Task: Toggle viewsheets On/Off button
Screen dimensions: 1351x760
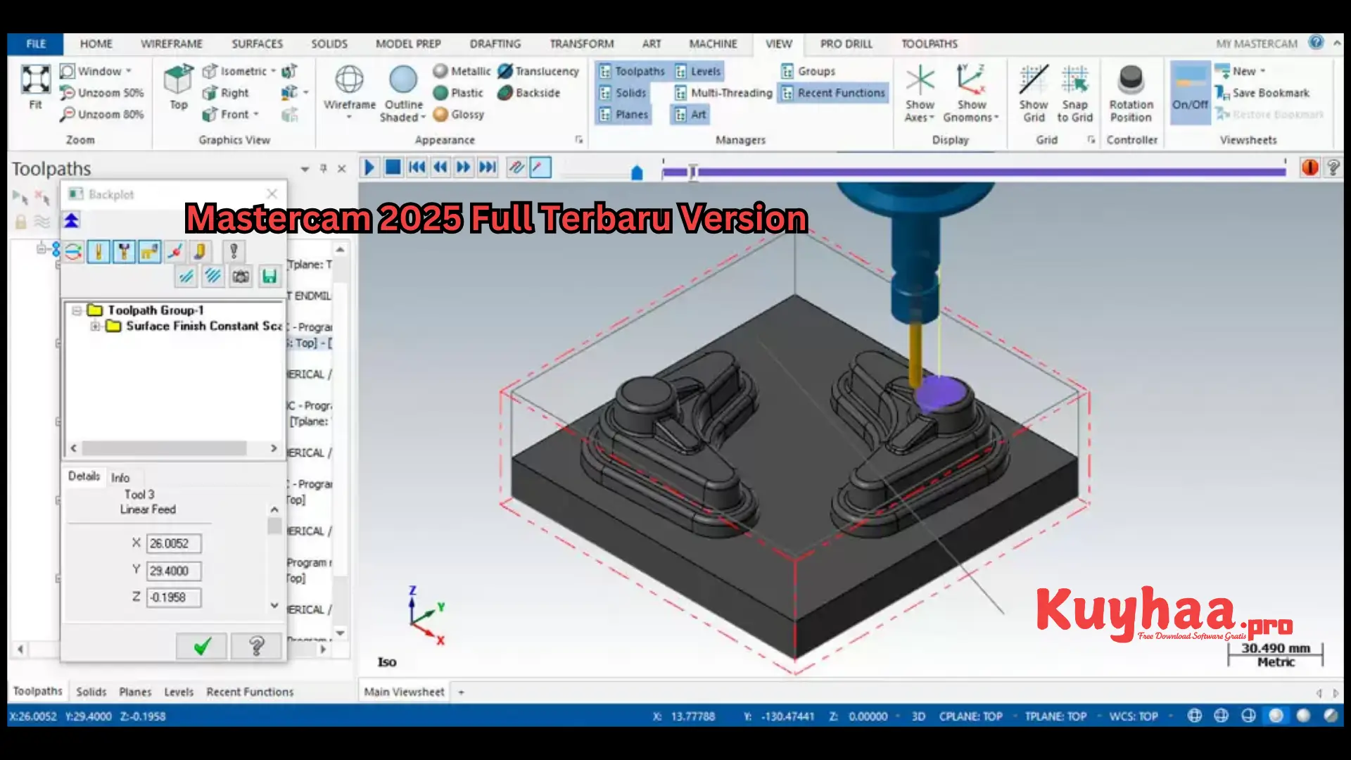Action: (x=1189, y=91)
